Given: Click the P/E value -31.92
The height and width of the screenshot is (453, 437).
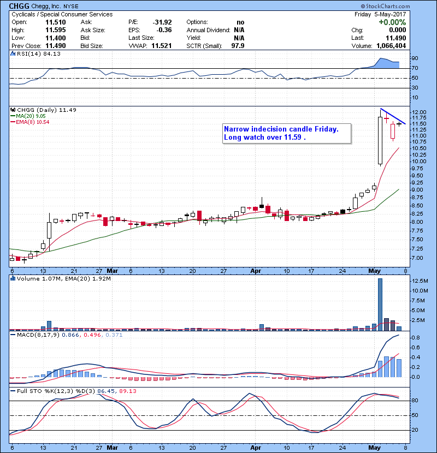Looking at the screenshot, I should pyautogui.click(x=162, y=22).
